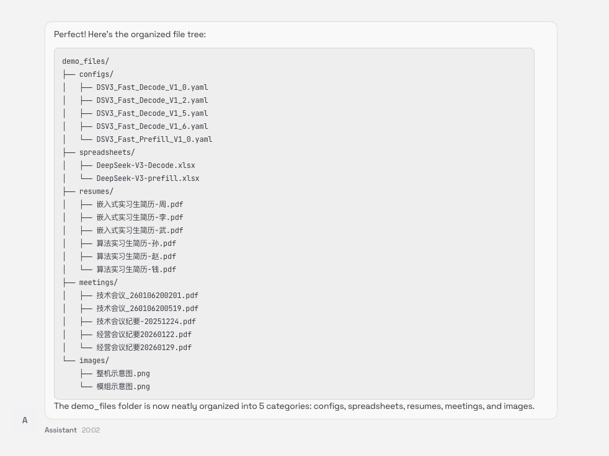Select 经营会议纪要20260129.pdf file line
This screenshot has width=609, height=456.
[x=144, y=348]
